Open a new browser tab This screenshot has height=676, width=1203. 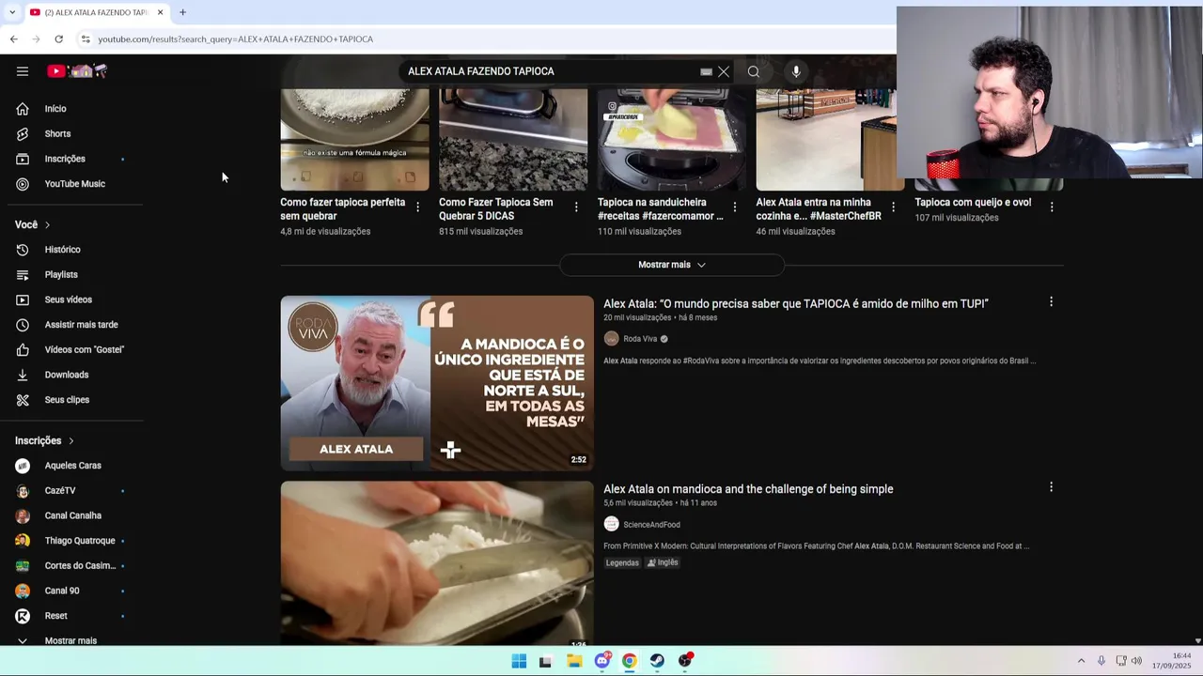coord(182,12)
